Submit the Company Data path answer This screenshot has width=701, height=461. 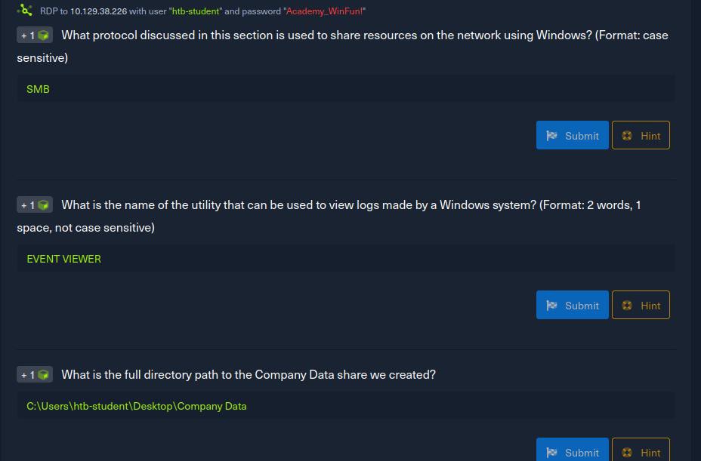click(x=573, y=450)
